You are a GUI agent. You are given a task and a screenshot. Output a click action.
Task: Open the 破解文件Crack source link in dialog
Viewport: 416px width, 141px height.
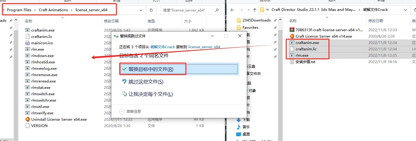click(163, 47)
